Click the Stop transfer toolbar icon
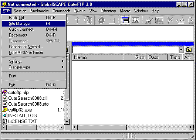 101,20
